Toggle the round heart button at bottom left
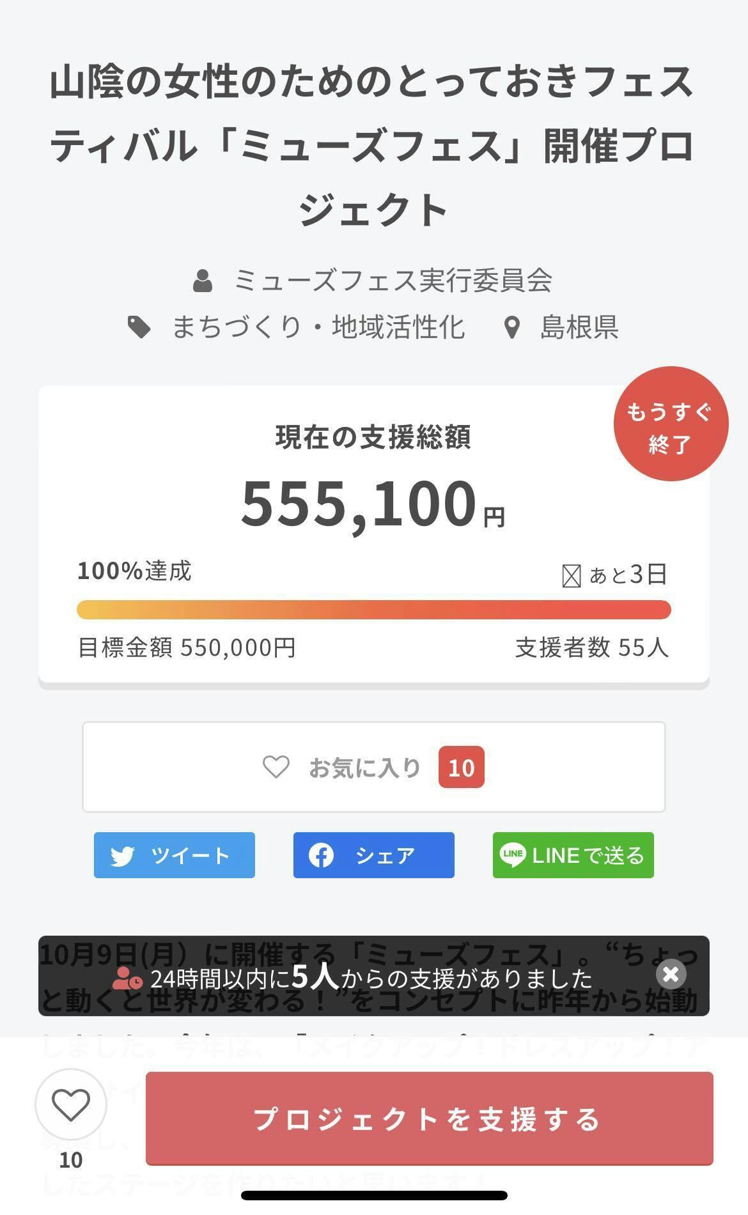The width and height of the screenshot is (748, 1215). pos(70,1104)
